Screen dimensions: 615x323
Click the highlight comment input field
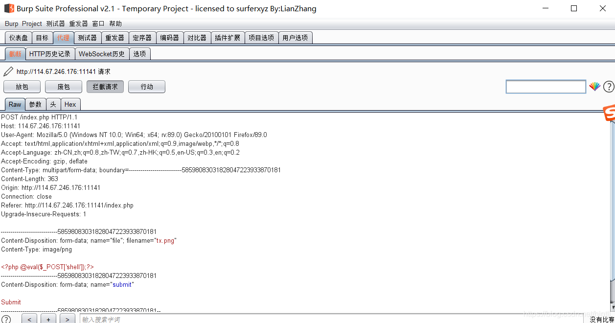click(546, 87)
